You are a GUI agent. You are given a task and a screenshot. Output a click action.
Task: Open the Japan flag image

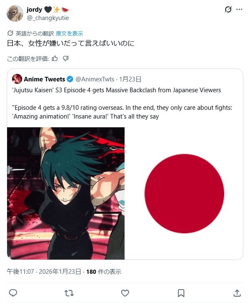(184, 193)
